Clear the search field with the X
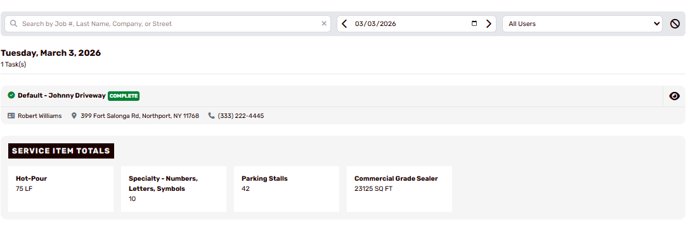 pyautogui.click(x=324, y=23)
